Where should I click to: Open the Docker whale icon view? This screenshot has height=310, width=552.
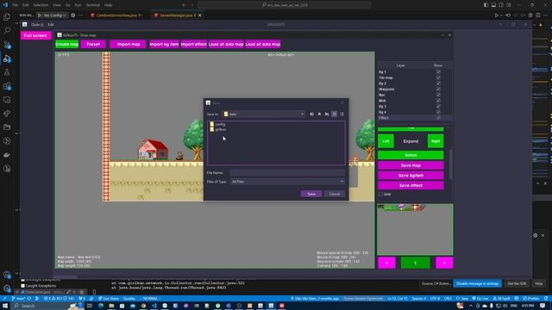(7, 155)
